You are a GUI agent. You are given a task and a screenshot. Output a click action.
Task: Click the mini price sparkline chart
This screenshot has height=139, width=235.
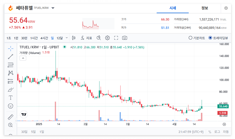coord(98,24)
